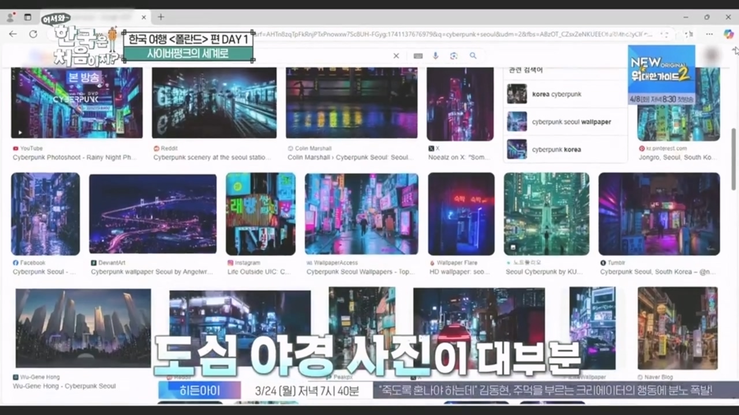Open a new tab with the plus button
This screenshot has height=415, width=739.
click(x=161, y=17)
